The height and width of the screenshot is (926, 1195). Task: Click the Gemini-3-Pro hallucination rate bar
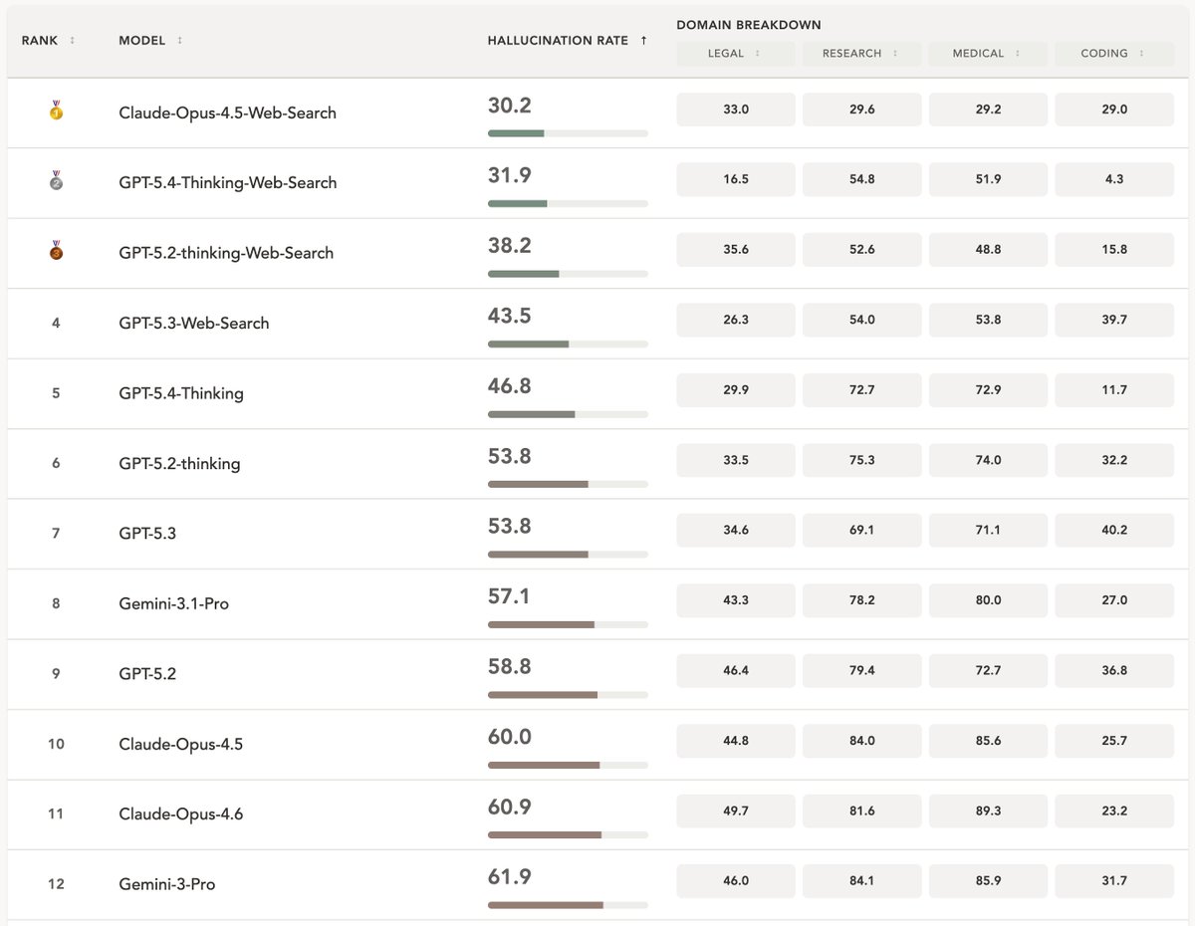click(568, 905)
